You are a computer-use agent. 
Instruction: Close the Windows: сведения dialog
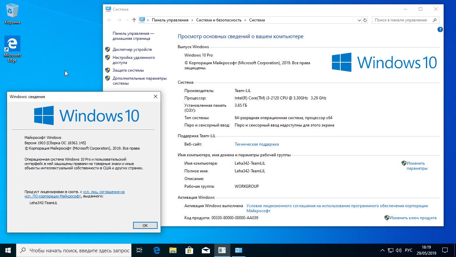(155, 96)
